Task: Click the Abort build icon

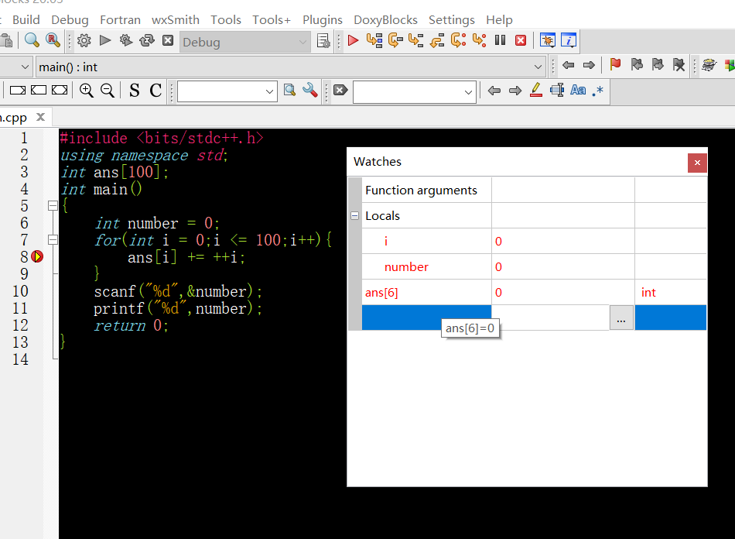Action: pos(168,41)
